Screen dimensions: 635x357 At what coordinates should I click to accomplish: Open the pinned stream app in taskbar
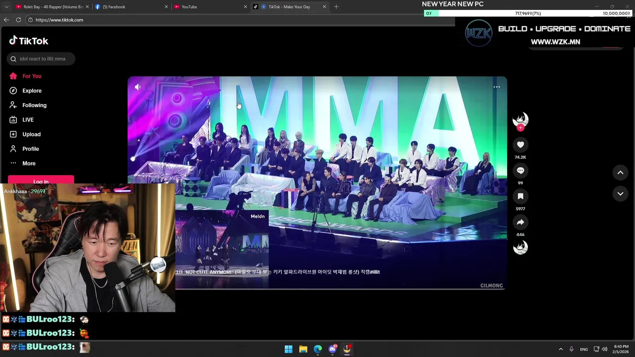pos(347,349)
